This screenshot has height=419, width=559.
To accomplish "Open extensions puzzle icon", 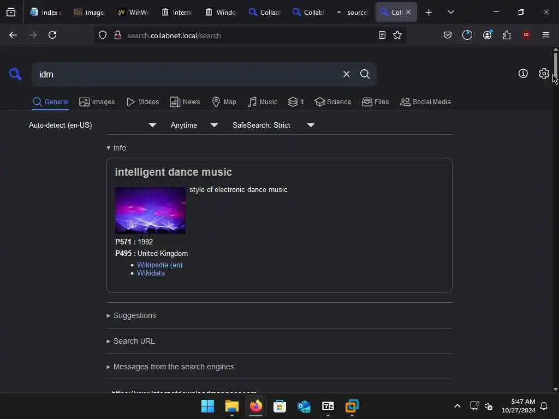I will coord(507,35).
